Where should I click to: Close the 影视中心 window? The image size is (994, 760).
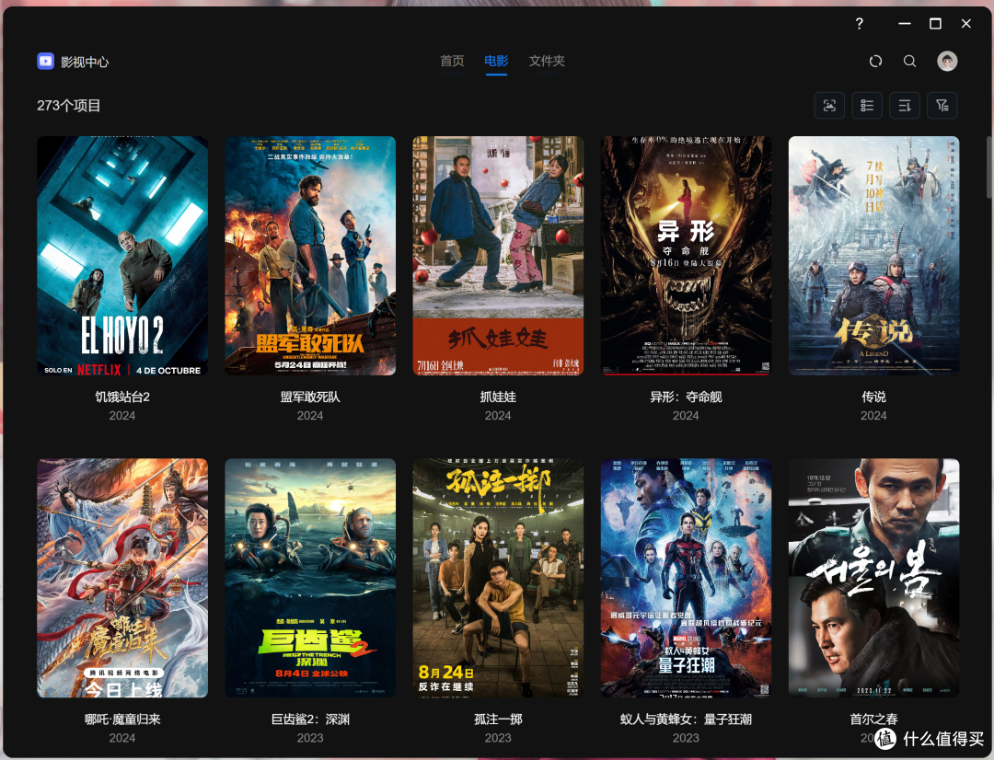tap(966, 23)
